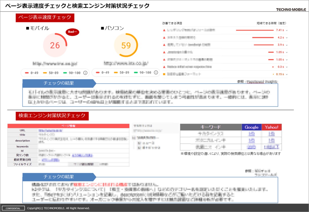Click the ■パソコン heading

tap(112, 28)
